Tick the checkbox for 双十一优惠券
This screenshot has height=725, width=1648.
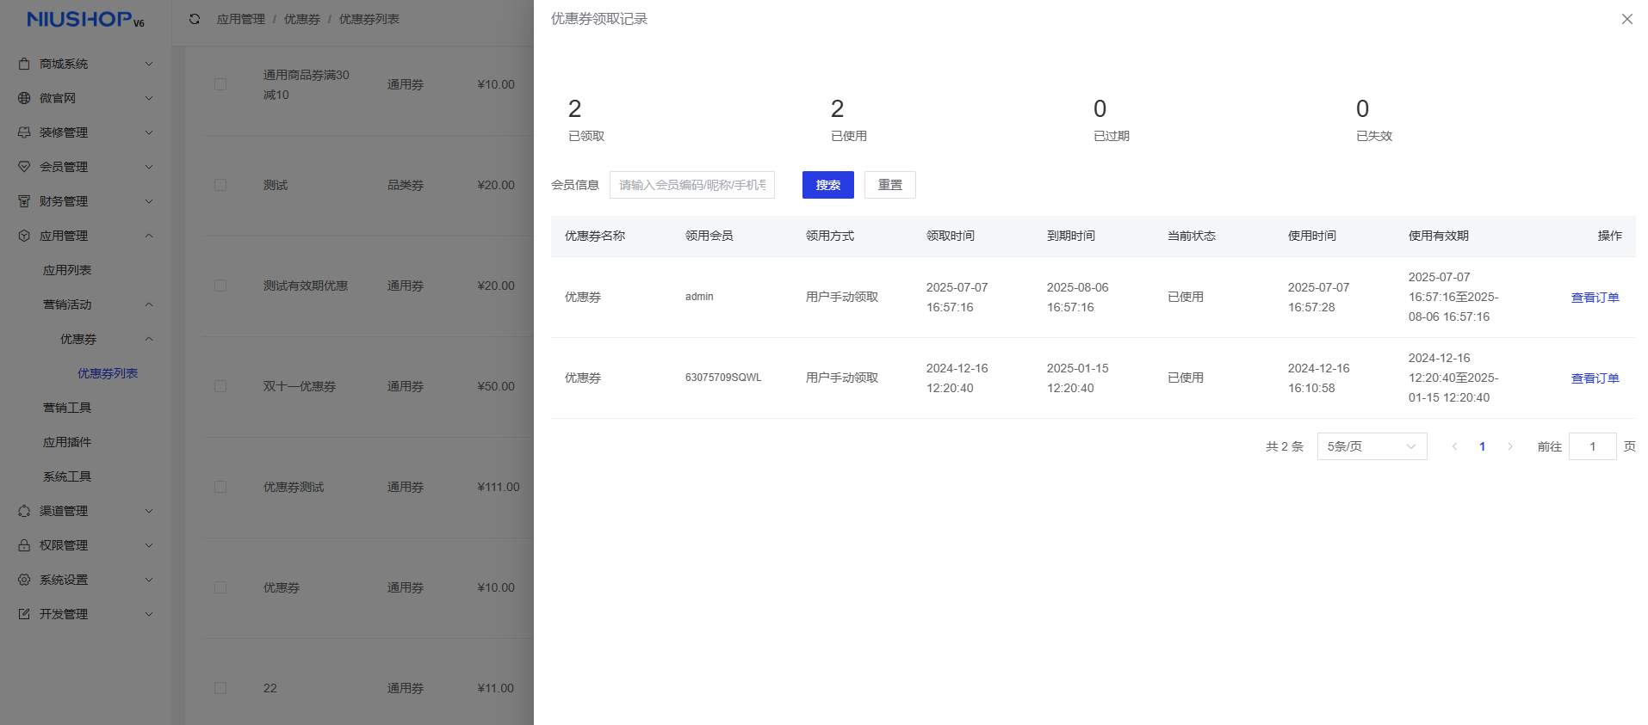coord(220,386)
